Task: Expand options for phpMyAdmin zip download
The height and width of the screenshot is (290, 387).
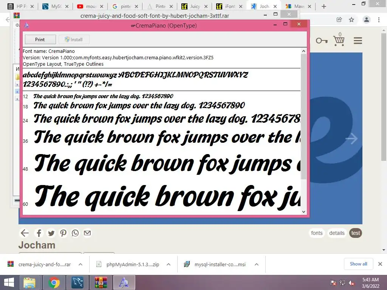Action: pyautogui.click(x=169, y=264)
